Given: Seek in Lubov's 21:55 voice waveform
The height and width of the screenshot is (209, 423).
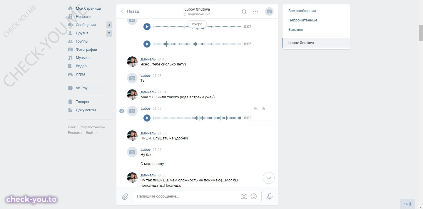Looking at the screenshot, I should click(x=197, y=118).
